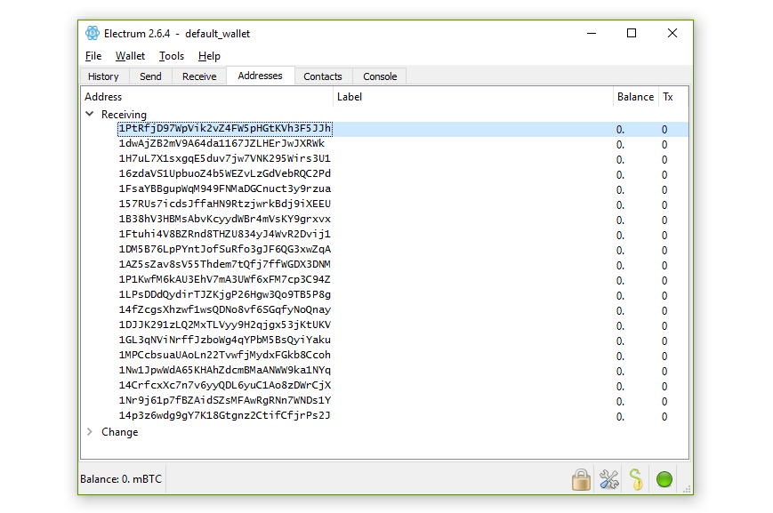773x513 pixels.
Task: Sort by the Balance column header
Action: pyautogui.click(x=635, y=97)
